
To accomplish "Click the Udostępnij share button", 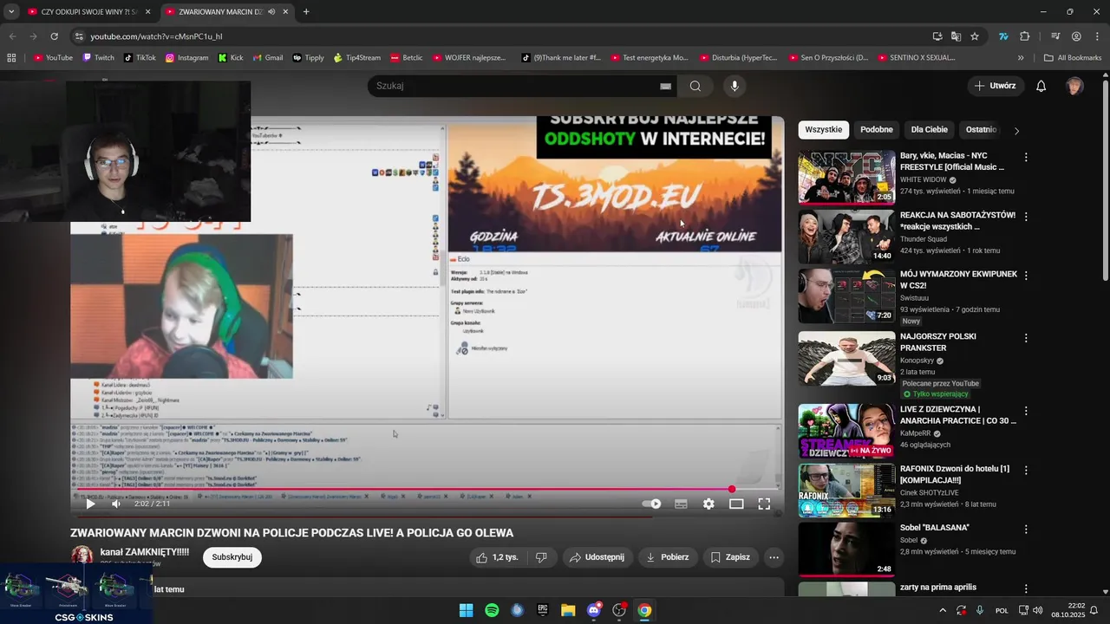I will (597, 557).
